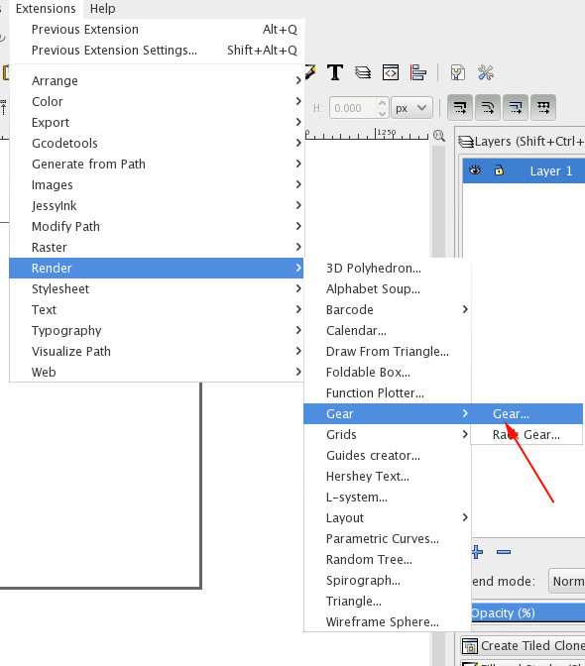
Task: Open the px units dropdown
Action: 411,108
